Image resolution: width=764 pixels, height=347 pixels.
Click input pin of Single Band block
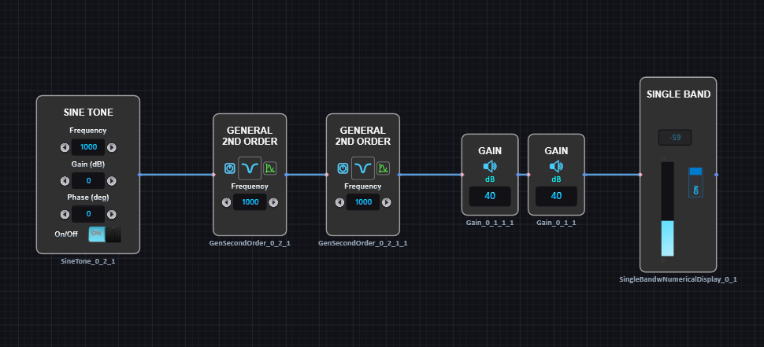point(640,175)
